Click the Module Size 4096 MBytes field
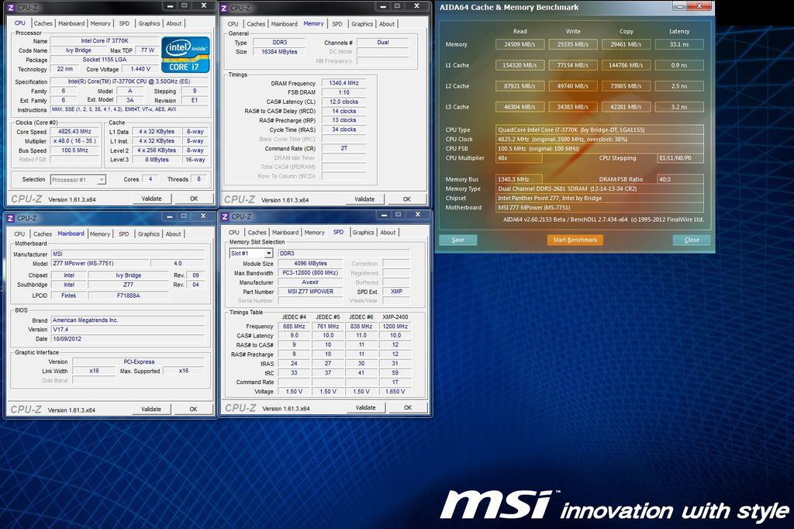The image size is (794, 529). pyautogui.click(x=310, y=264)
